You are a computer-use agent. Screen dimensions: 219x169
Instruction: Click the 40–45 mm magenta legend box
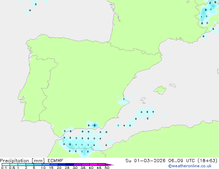94,165
